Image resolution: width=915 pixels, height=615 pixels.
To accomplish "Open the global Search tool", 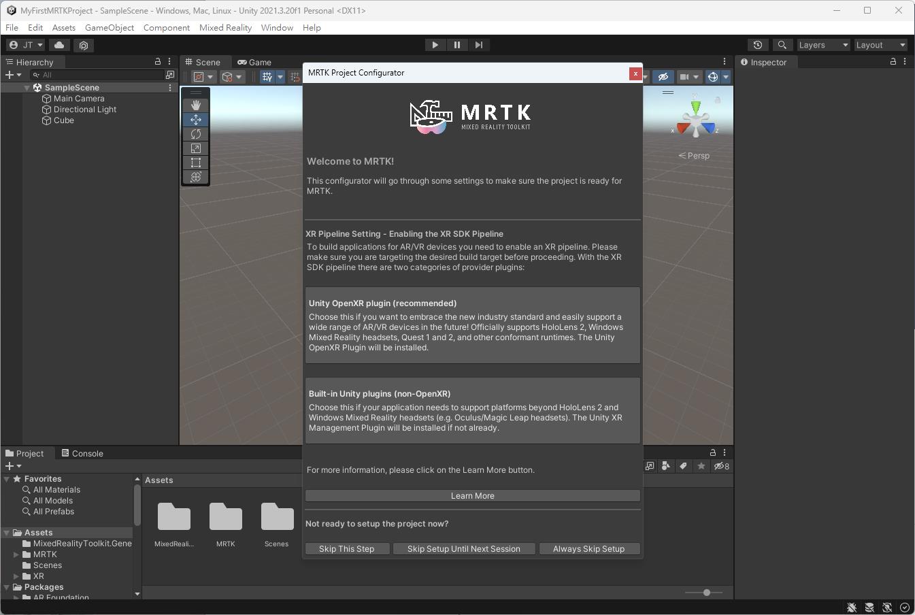I will [782, 45].
